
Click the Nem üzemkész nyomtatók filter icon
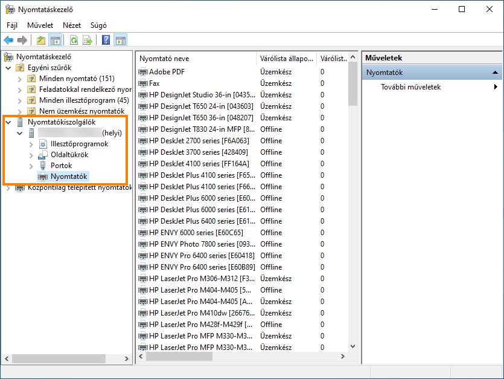click(31, 111)
